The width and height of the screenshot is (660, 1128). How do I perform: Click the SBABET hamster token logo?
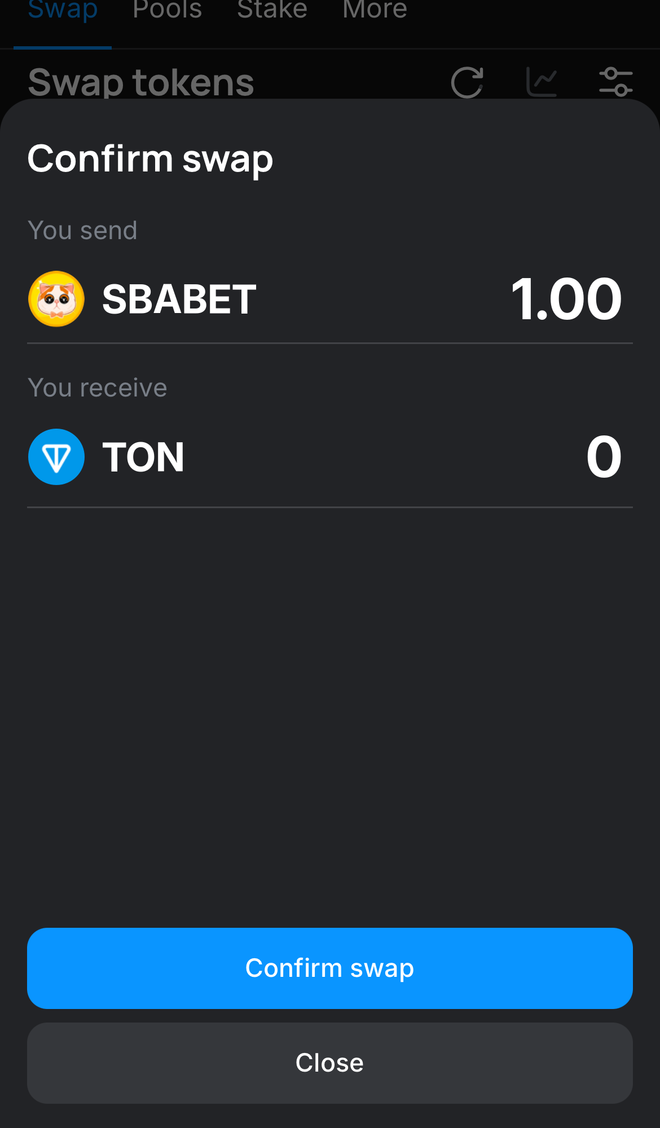pos(56,299)
